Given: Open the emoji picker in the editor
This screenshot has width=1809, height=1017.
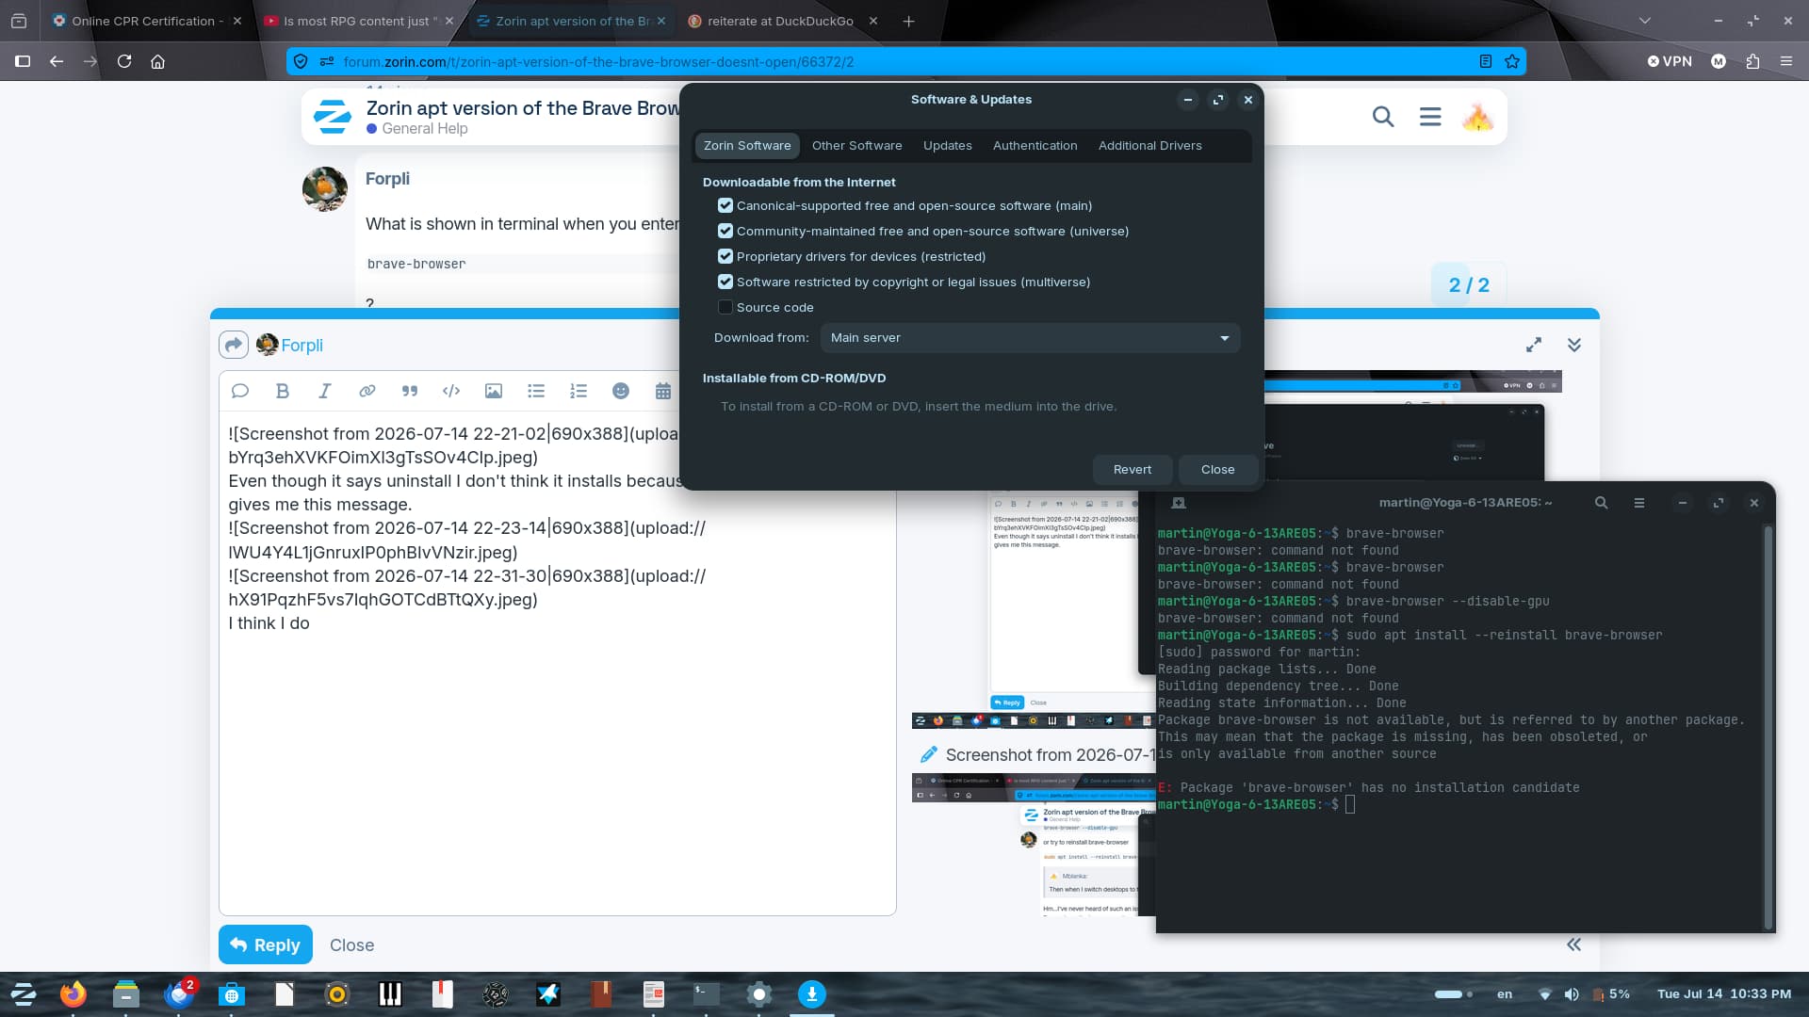Looking at the screenshot, I should (621, 391).
